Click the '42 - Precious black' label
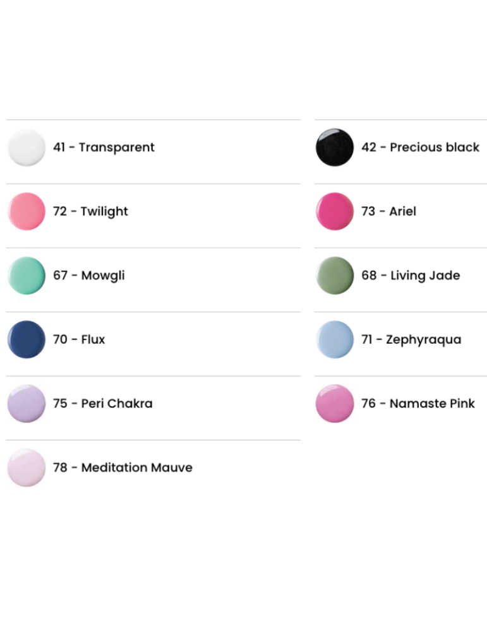The height and width of the screenshot is (631, 487). click(x=421, y=147)
